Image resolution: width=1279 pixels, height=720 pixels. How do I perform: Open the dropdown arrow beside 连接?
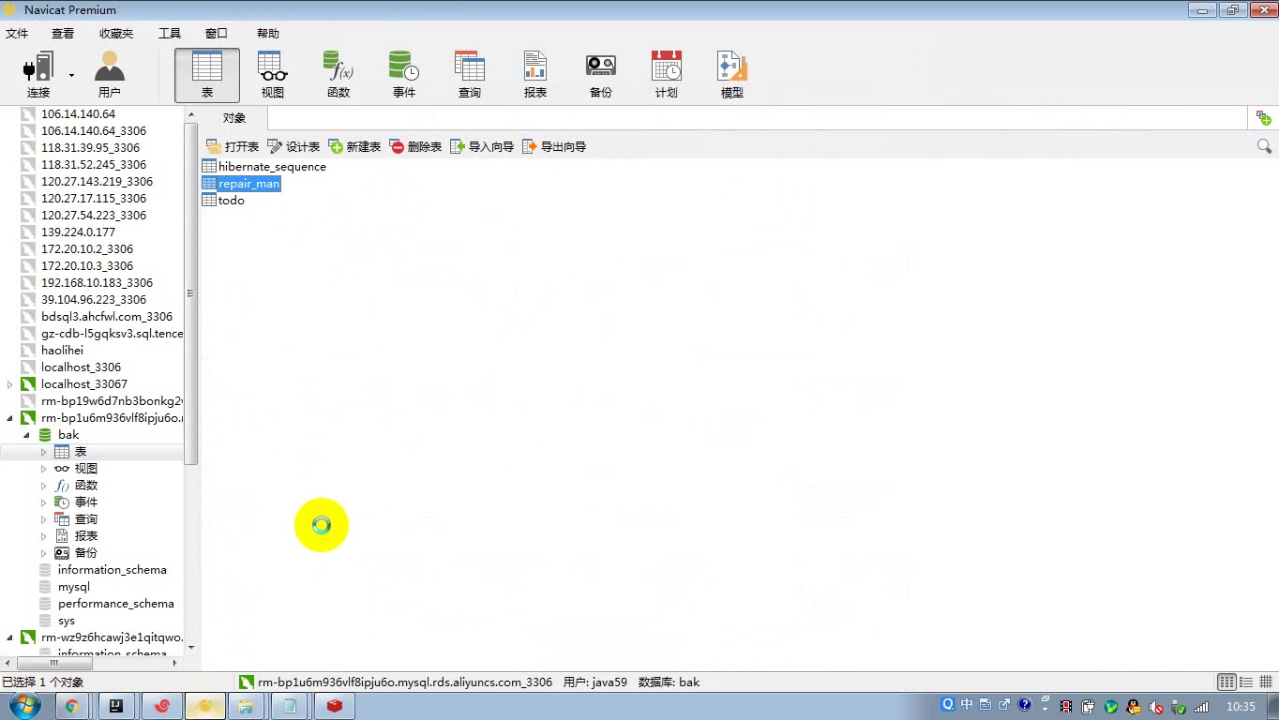click(x=71, y=75)
